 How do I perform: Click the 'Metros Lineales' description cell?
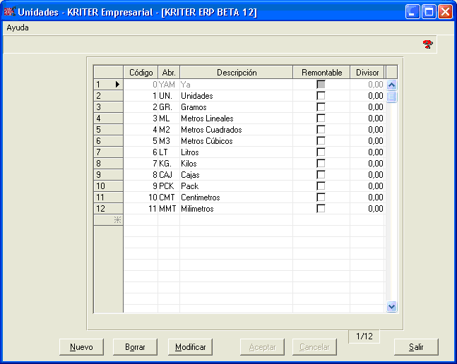tap(236, 119)
